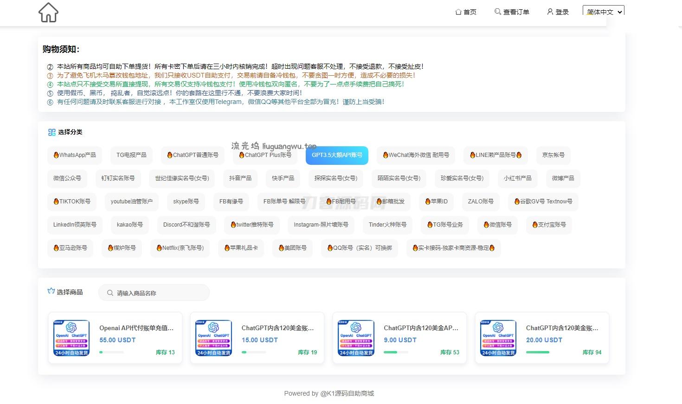Click the wing icon next to 选择商品

click(51, 291)
